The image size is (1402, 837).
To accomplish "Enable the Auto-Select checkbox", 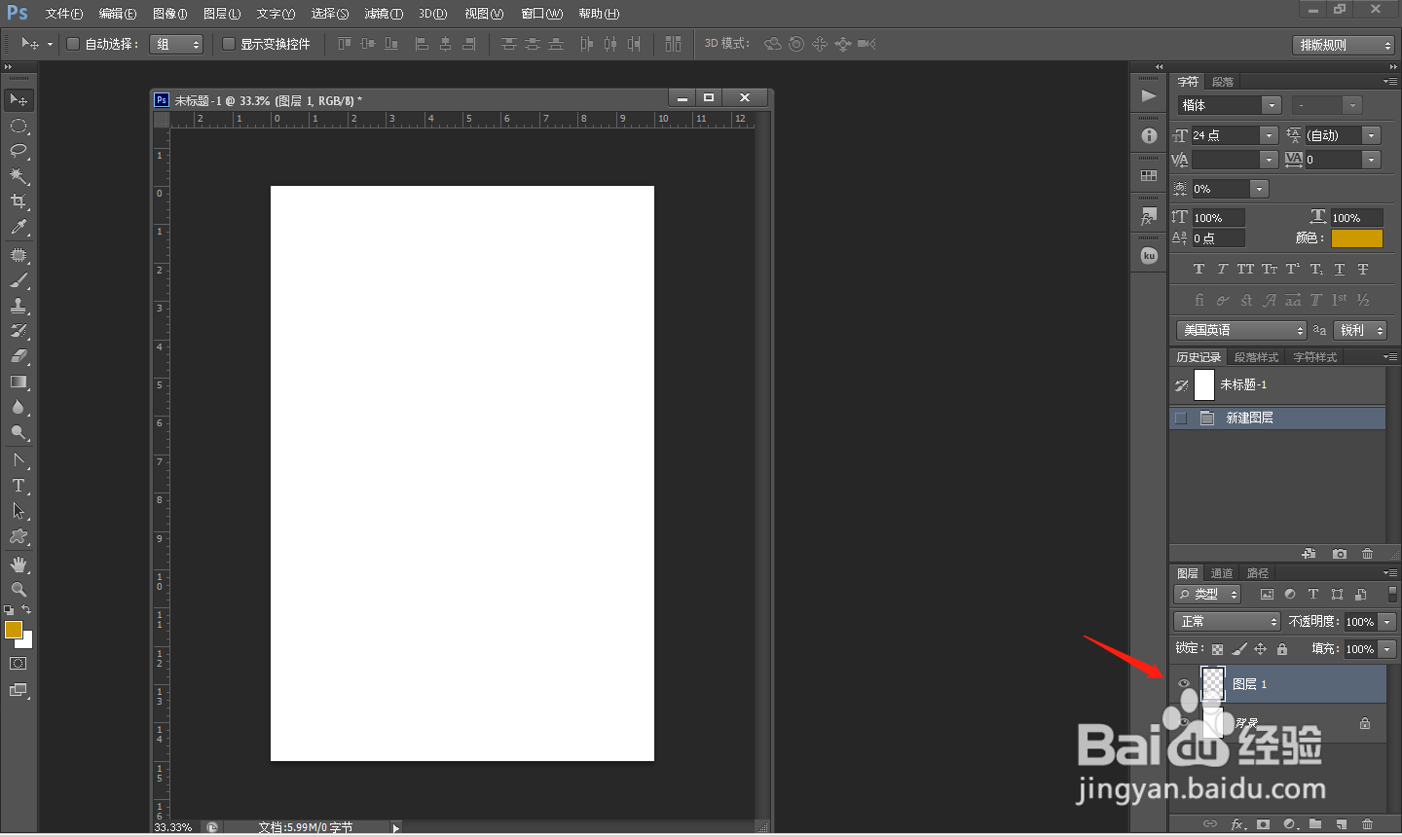I will coord(73,44).
